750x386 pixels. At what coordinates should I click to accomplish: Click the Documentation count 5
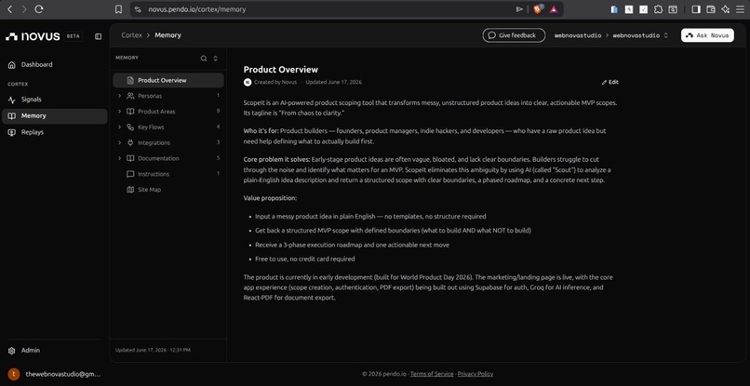[218, 158]
